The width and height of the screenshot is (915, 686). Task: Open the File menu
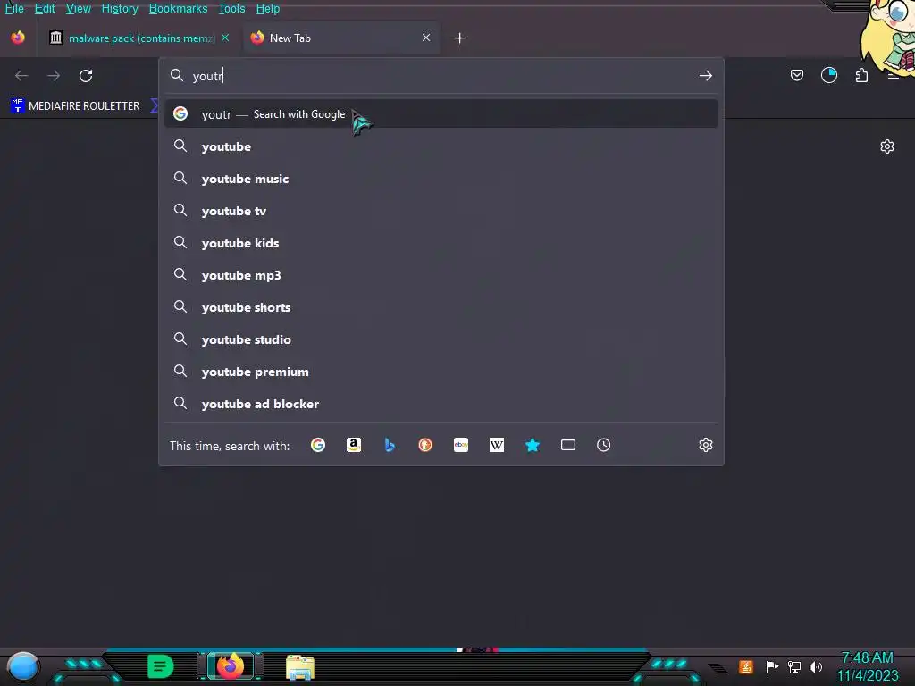[x=14, y=9]
